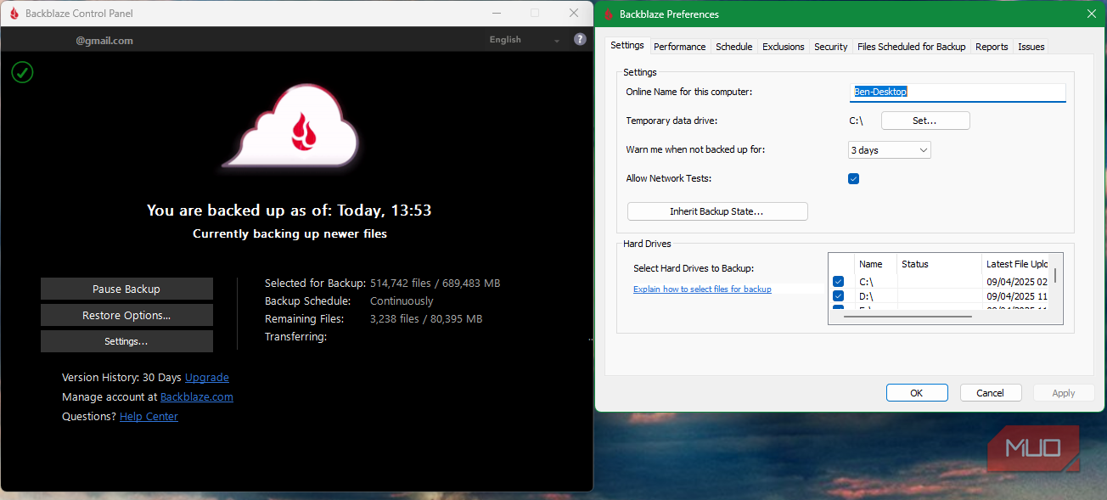Click the Online Name text field

click(957, 92)
